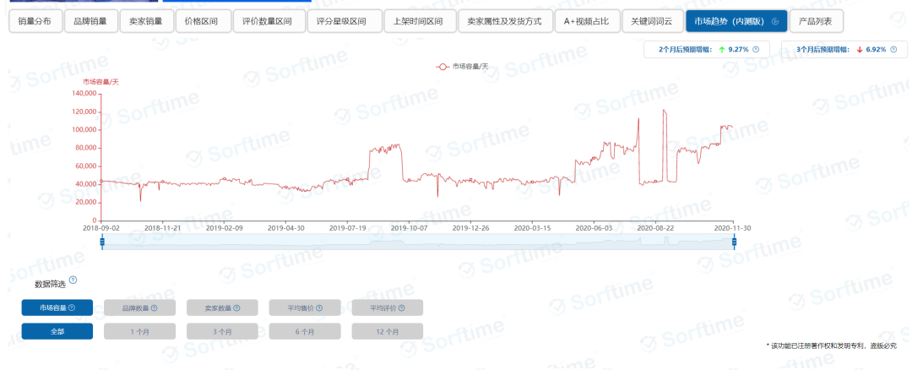This screenshot has height=370, width=912.
Task: Toggle 市场容量/天 series in chart legend
Action: (463, 67)
